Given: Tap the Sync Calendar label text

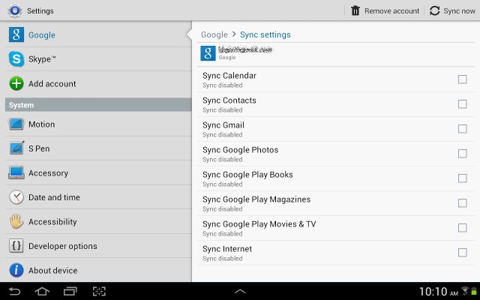Looking at the screenshot, I should (x=229, y=76).
